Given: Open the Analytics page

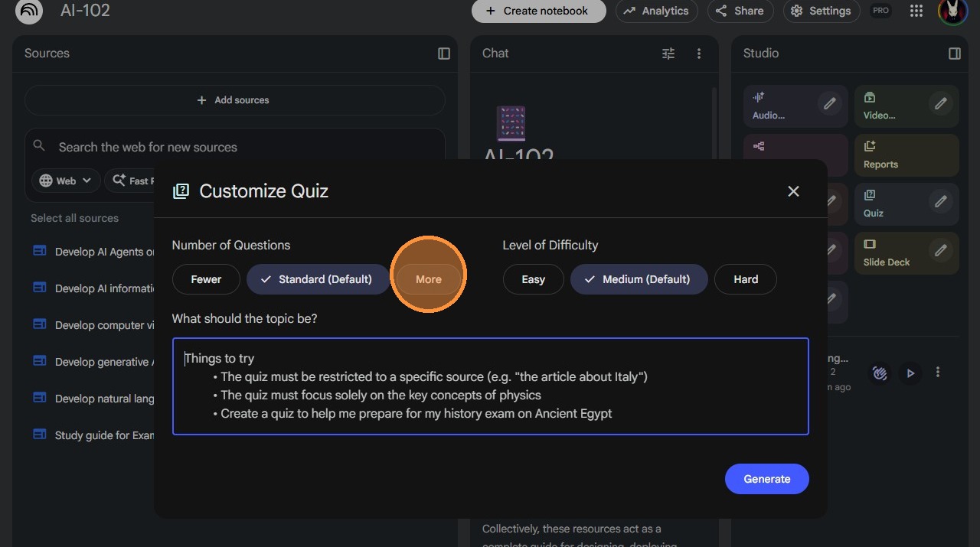Looking at the screenshot, I should click(656, 11).
